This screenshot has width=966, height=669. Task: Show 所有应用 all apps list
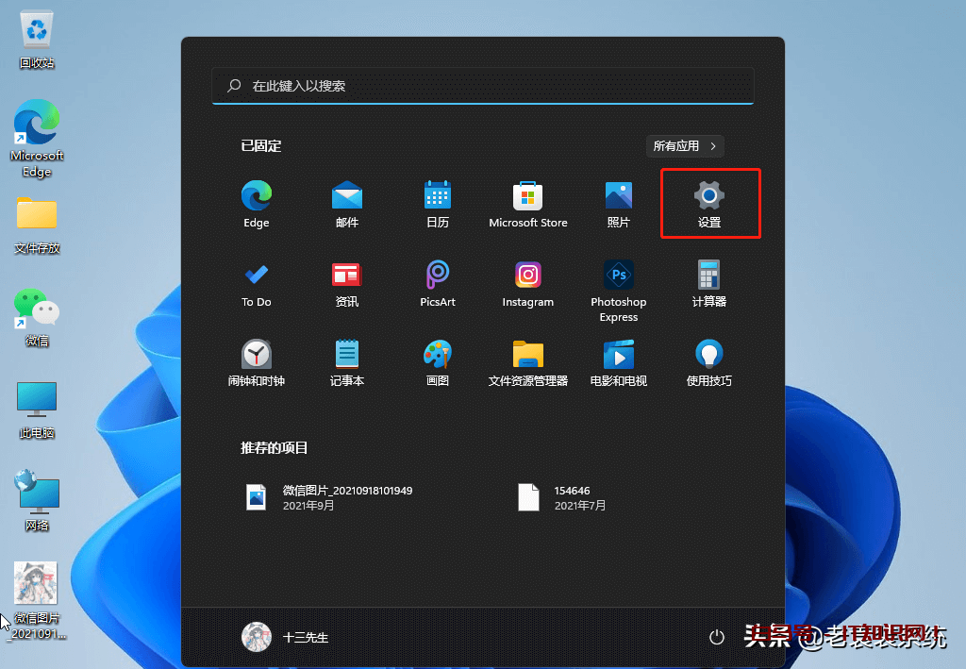tap(685, 146)
